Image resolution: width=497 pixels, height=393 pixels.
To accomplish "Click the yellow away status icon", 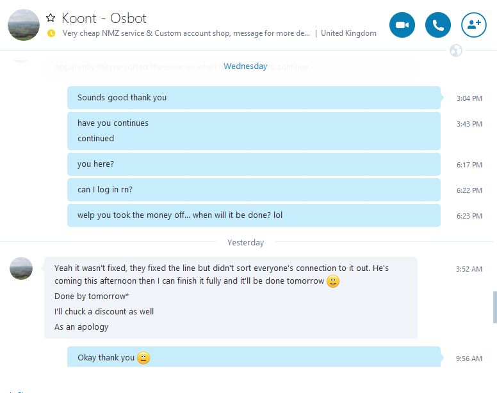I will 51,33.
